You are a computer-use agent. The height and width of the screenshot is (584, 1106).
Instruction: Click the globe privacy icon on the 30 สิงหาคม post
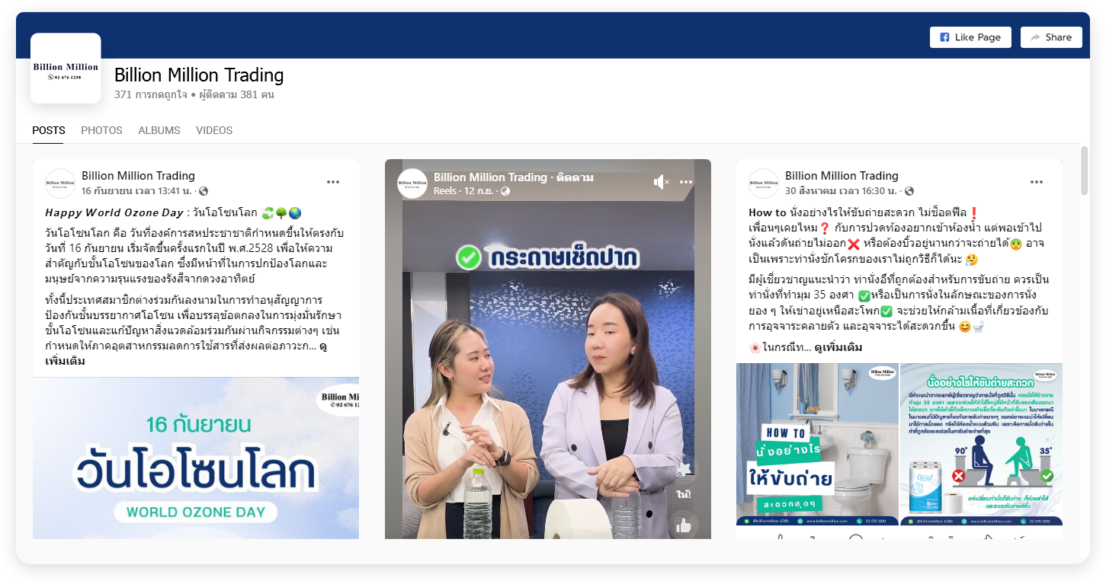click(909, 191)
